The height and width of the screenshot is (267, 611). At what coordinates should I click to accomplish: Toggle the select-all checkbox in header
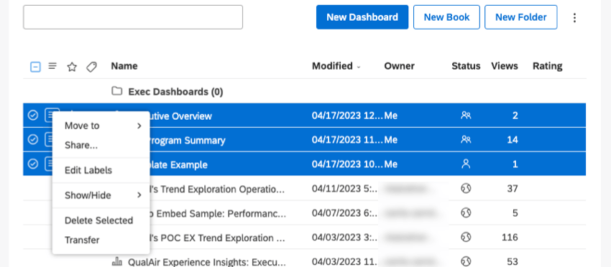[35, 67]
